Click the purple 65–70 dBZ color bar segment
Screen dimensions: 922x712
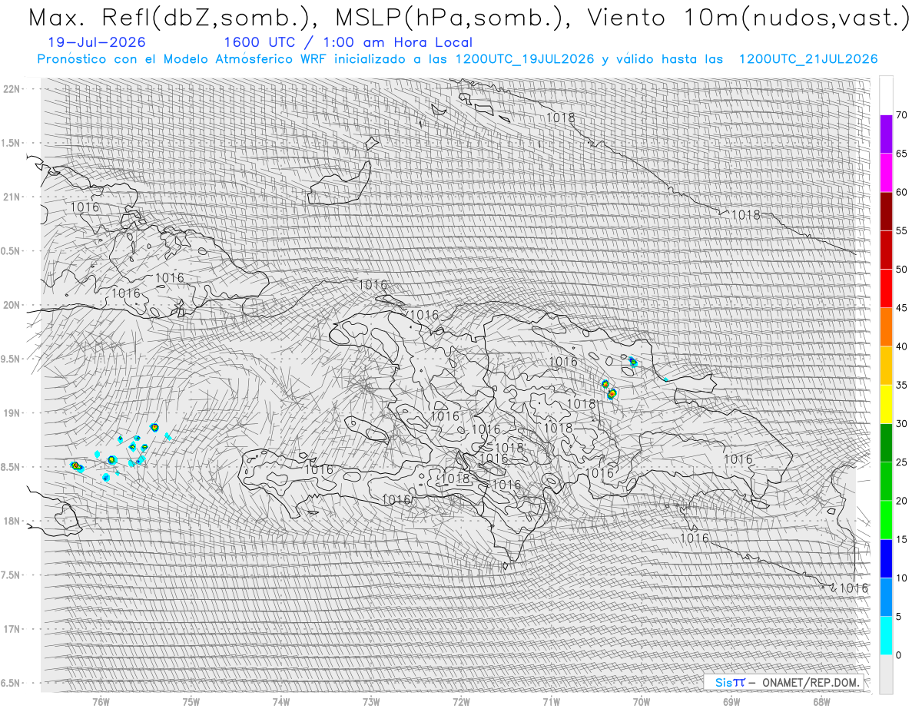pos(886,134)
